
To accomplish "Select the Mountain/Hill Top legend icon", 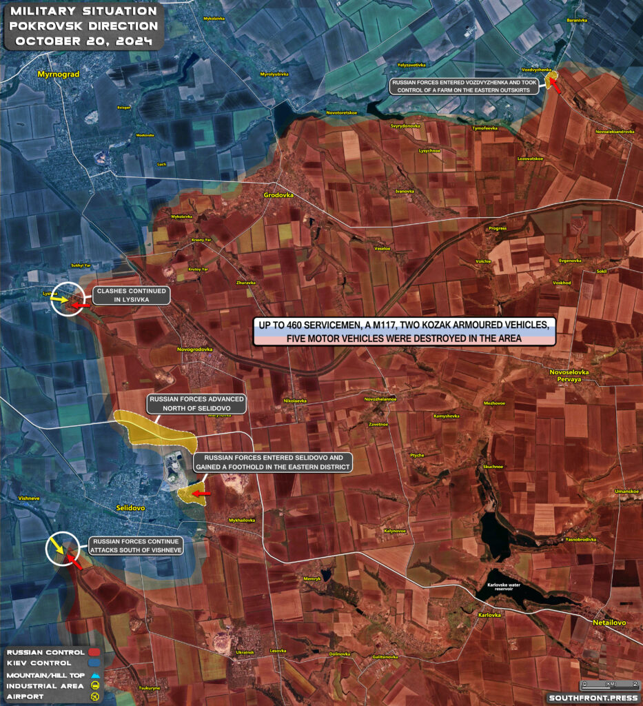I will pyautogui.click(x=94, y=675).
